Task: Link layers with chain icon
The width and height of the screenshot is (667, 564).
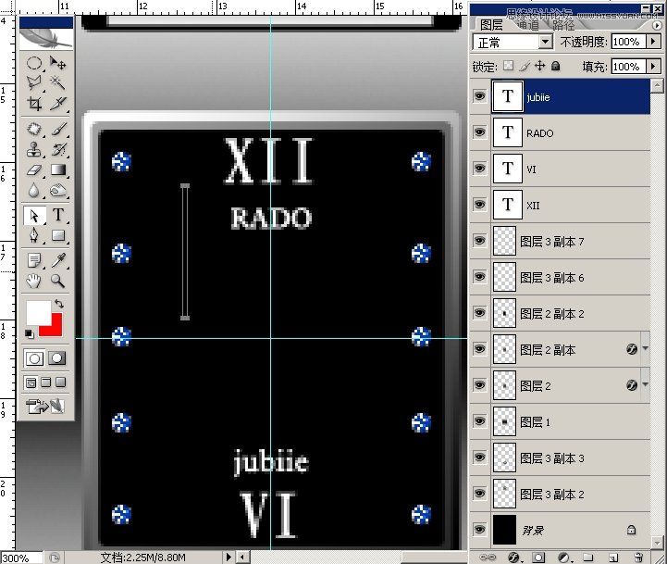Action: (488, 557)
